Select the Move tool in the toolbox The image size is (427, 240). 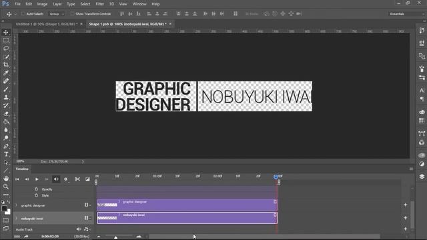(x=6, y=33)
